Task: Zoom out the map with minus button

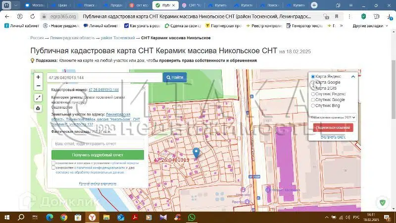Action: [x=38, y=86]
